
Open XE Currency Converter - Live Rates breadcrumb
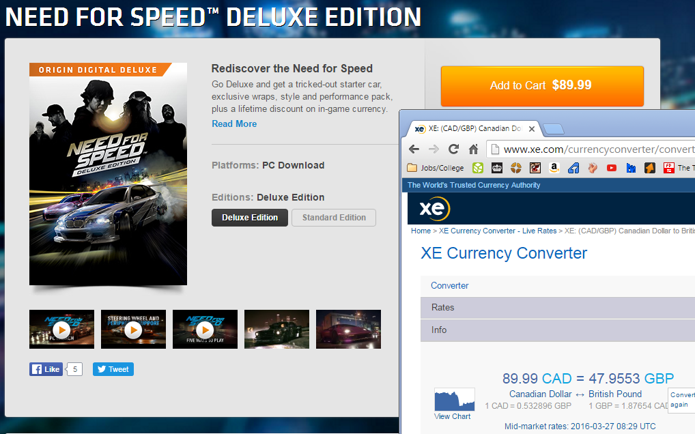point(497,231)
